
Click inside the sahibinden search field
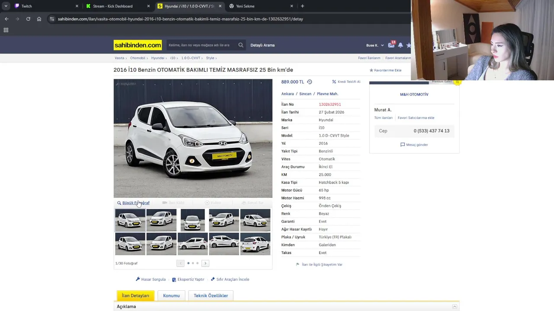click(201, 45)
